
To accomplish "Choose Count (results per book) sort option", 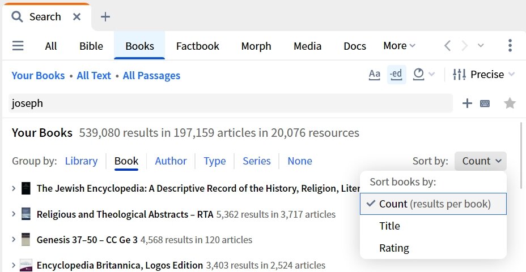I will [433, 204].
